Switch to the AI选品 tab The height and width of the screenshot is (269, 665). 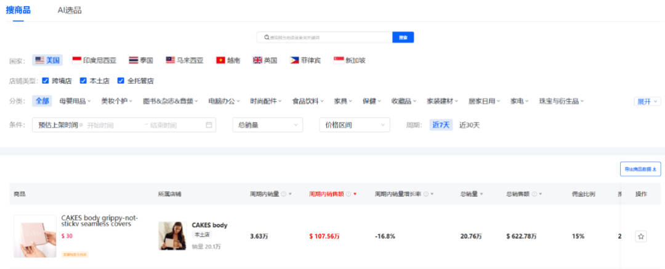[70, 10]
